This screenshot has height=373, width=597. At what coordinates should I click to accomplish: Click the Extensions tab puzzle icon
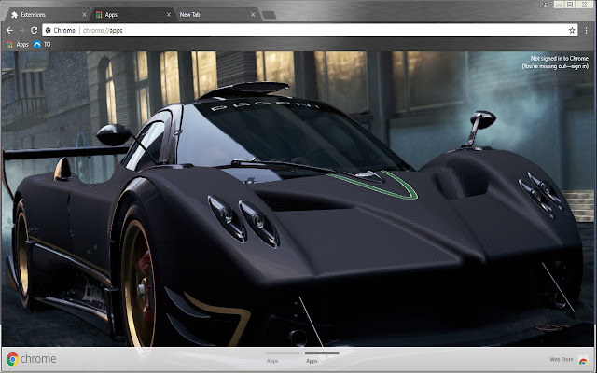point(15,15)
